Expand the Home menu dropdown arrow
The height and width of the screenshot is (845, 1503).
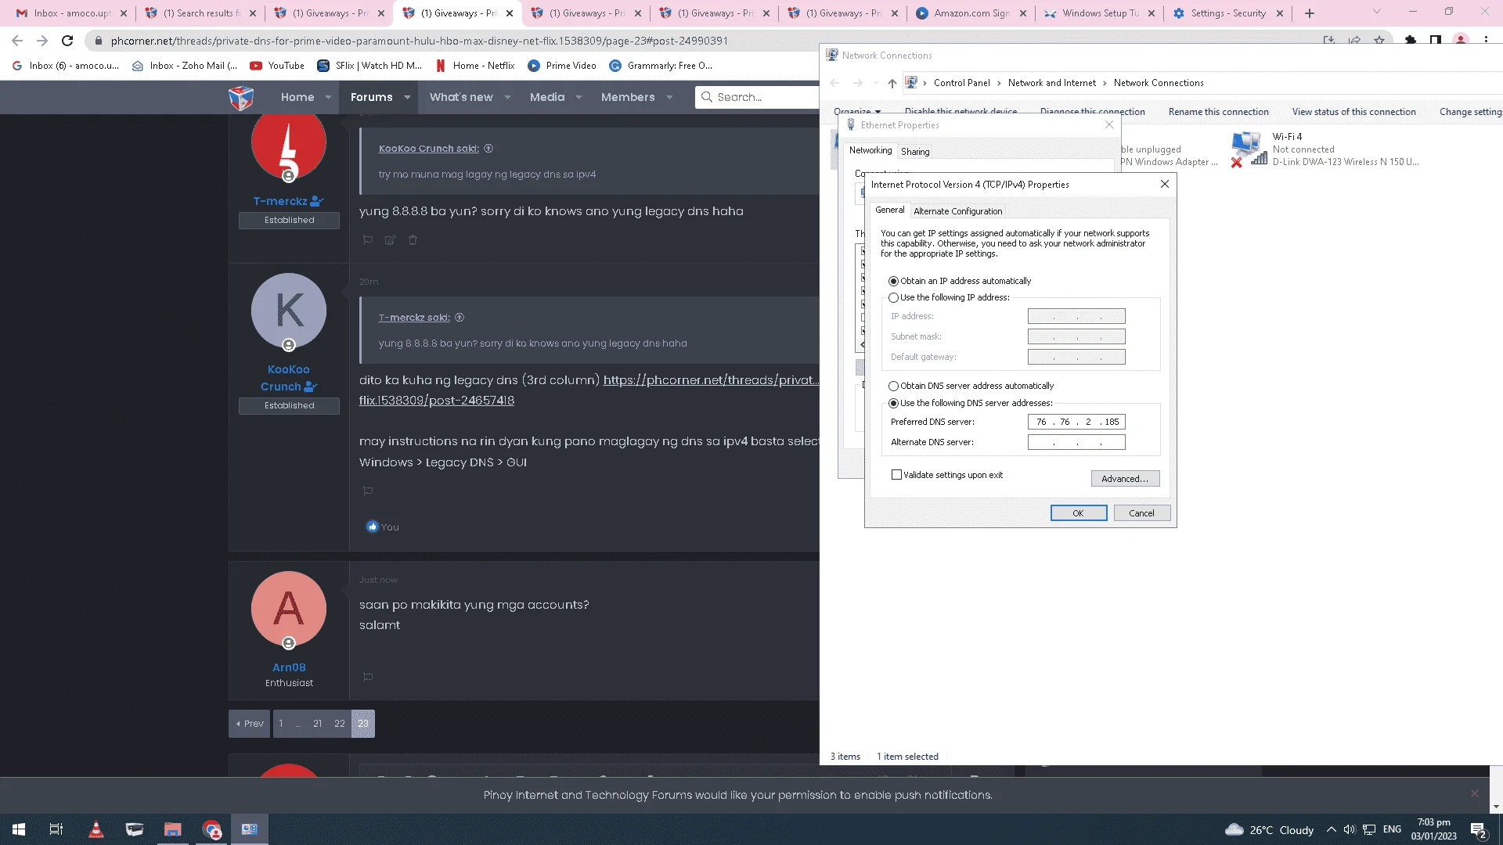[328, 98]
